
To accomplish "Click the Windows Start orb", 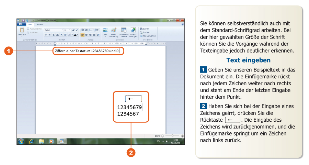I will (21, 141).
